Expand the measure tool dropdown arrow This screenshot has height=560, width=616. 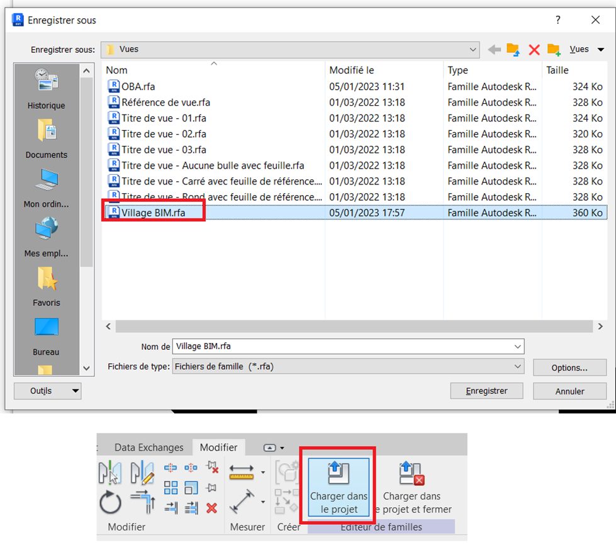coord(263,473)
